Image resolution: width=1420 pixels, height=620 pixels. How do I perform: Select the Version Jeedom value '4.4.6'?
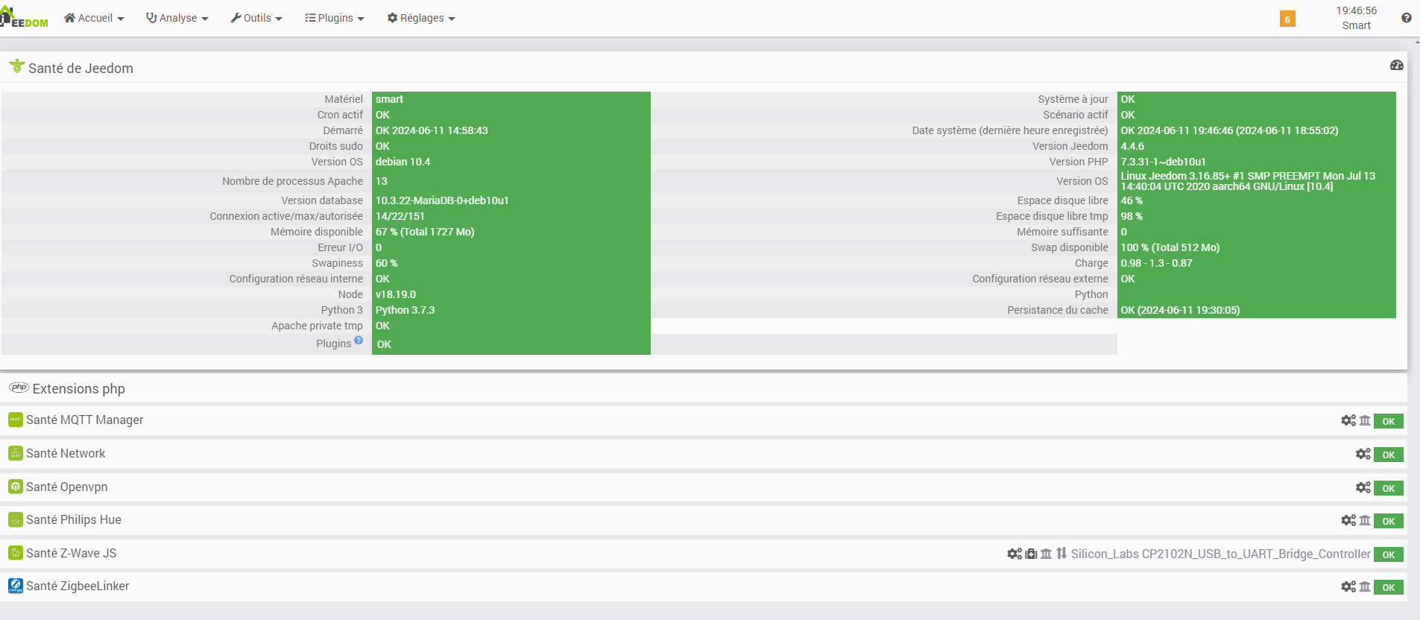point(1132,146)
